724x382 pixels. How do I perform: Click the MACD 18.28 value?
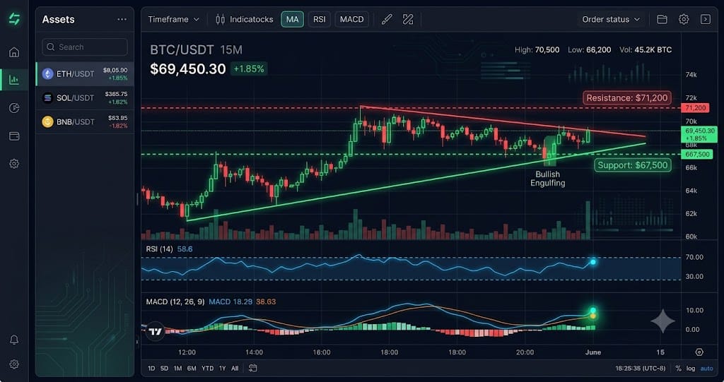(x=230, y=302)
